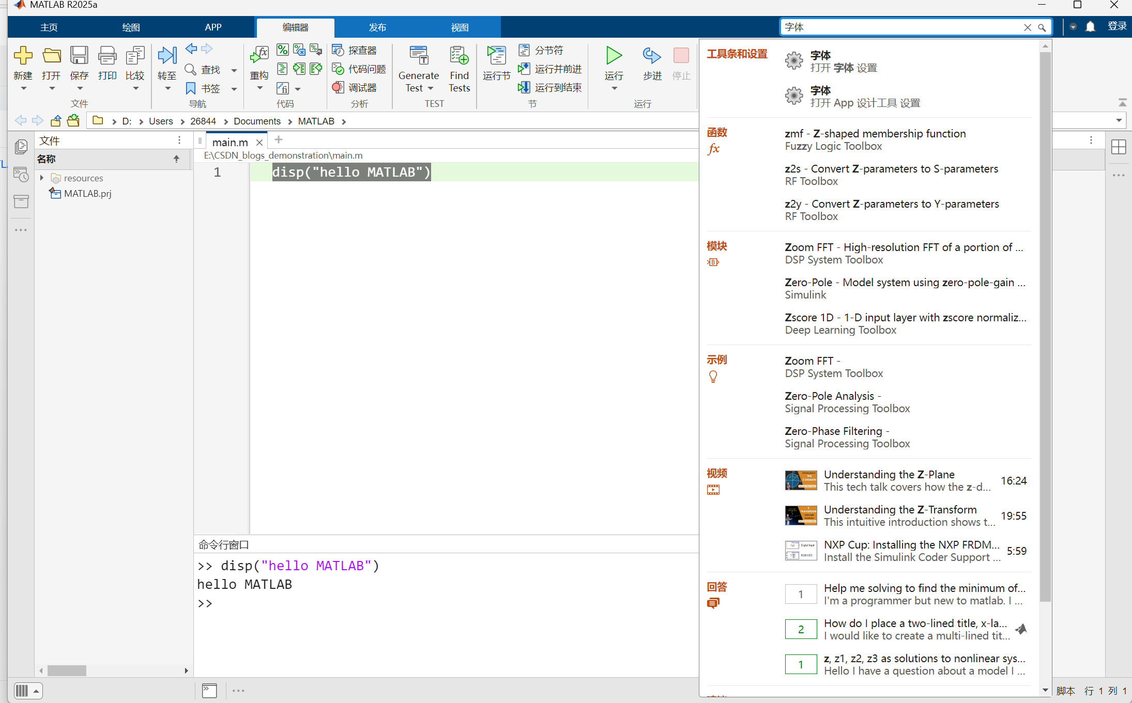Open the Find (查找) dropdown arrow
Viewport: 1132px width, 703px height.
(234, 70)
